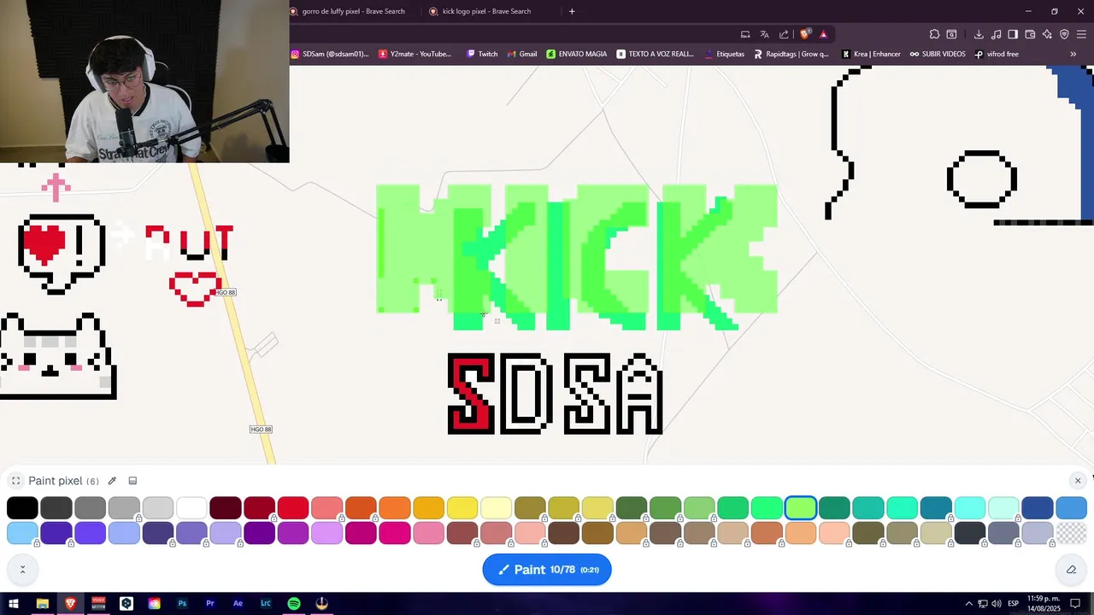This screenshot has width=1094, height=615.
Task: Open the Windows notification center icon
Action: [x=1076, y=604]
